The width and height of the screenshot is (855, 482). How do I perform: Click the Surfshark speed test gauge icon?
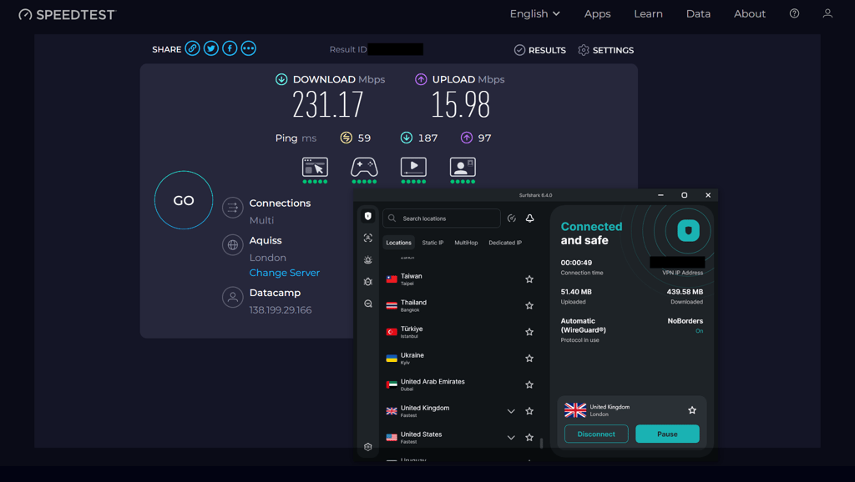[512, 218]
